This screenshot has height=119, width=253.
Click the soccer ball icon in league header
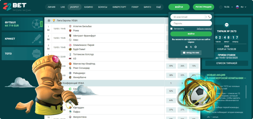(x=49, y=21)
